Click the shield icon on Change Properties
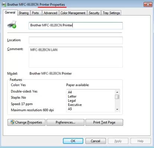154x148 pixels. 12,122
